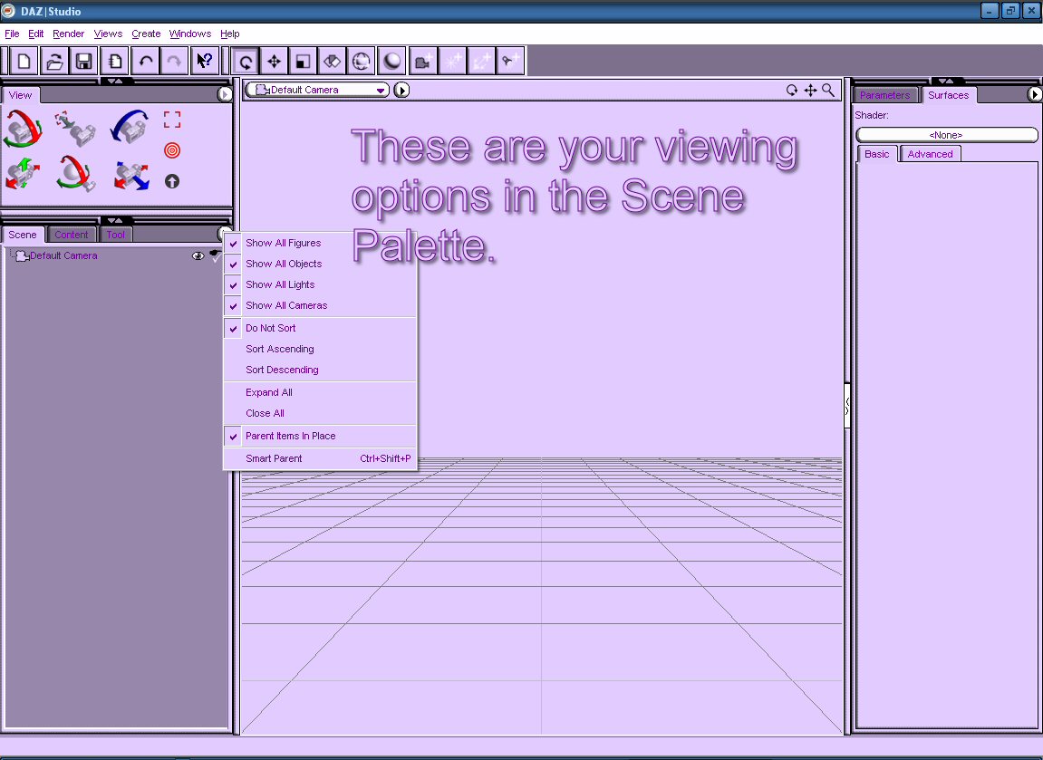
Task: Collapse the Scene pane using its handle
Action: click(115, 220)
